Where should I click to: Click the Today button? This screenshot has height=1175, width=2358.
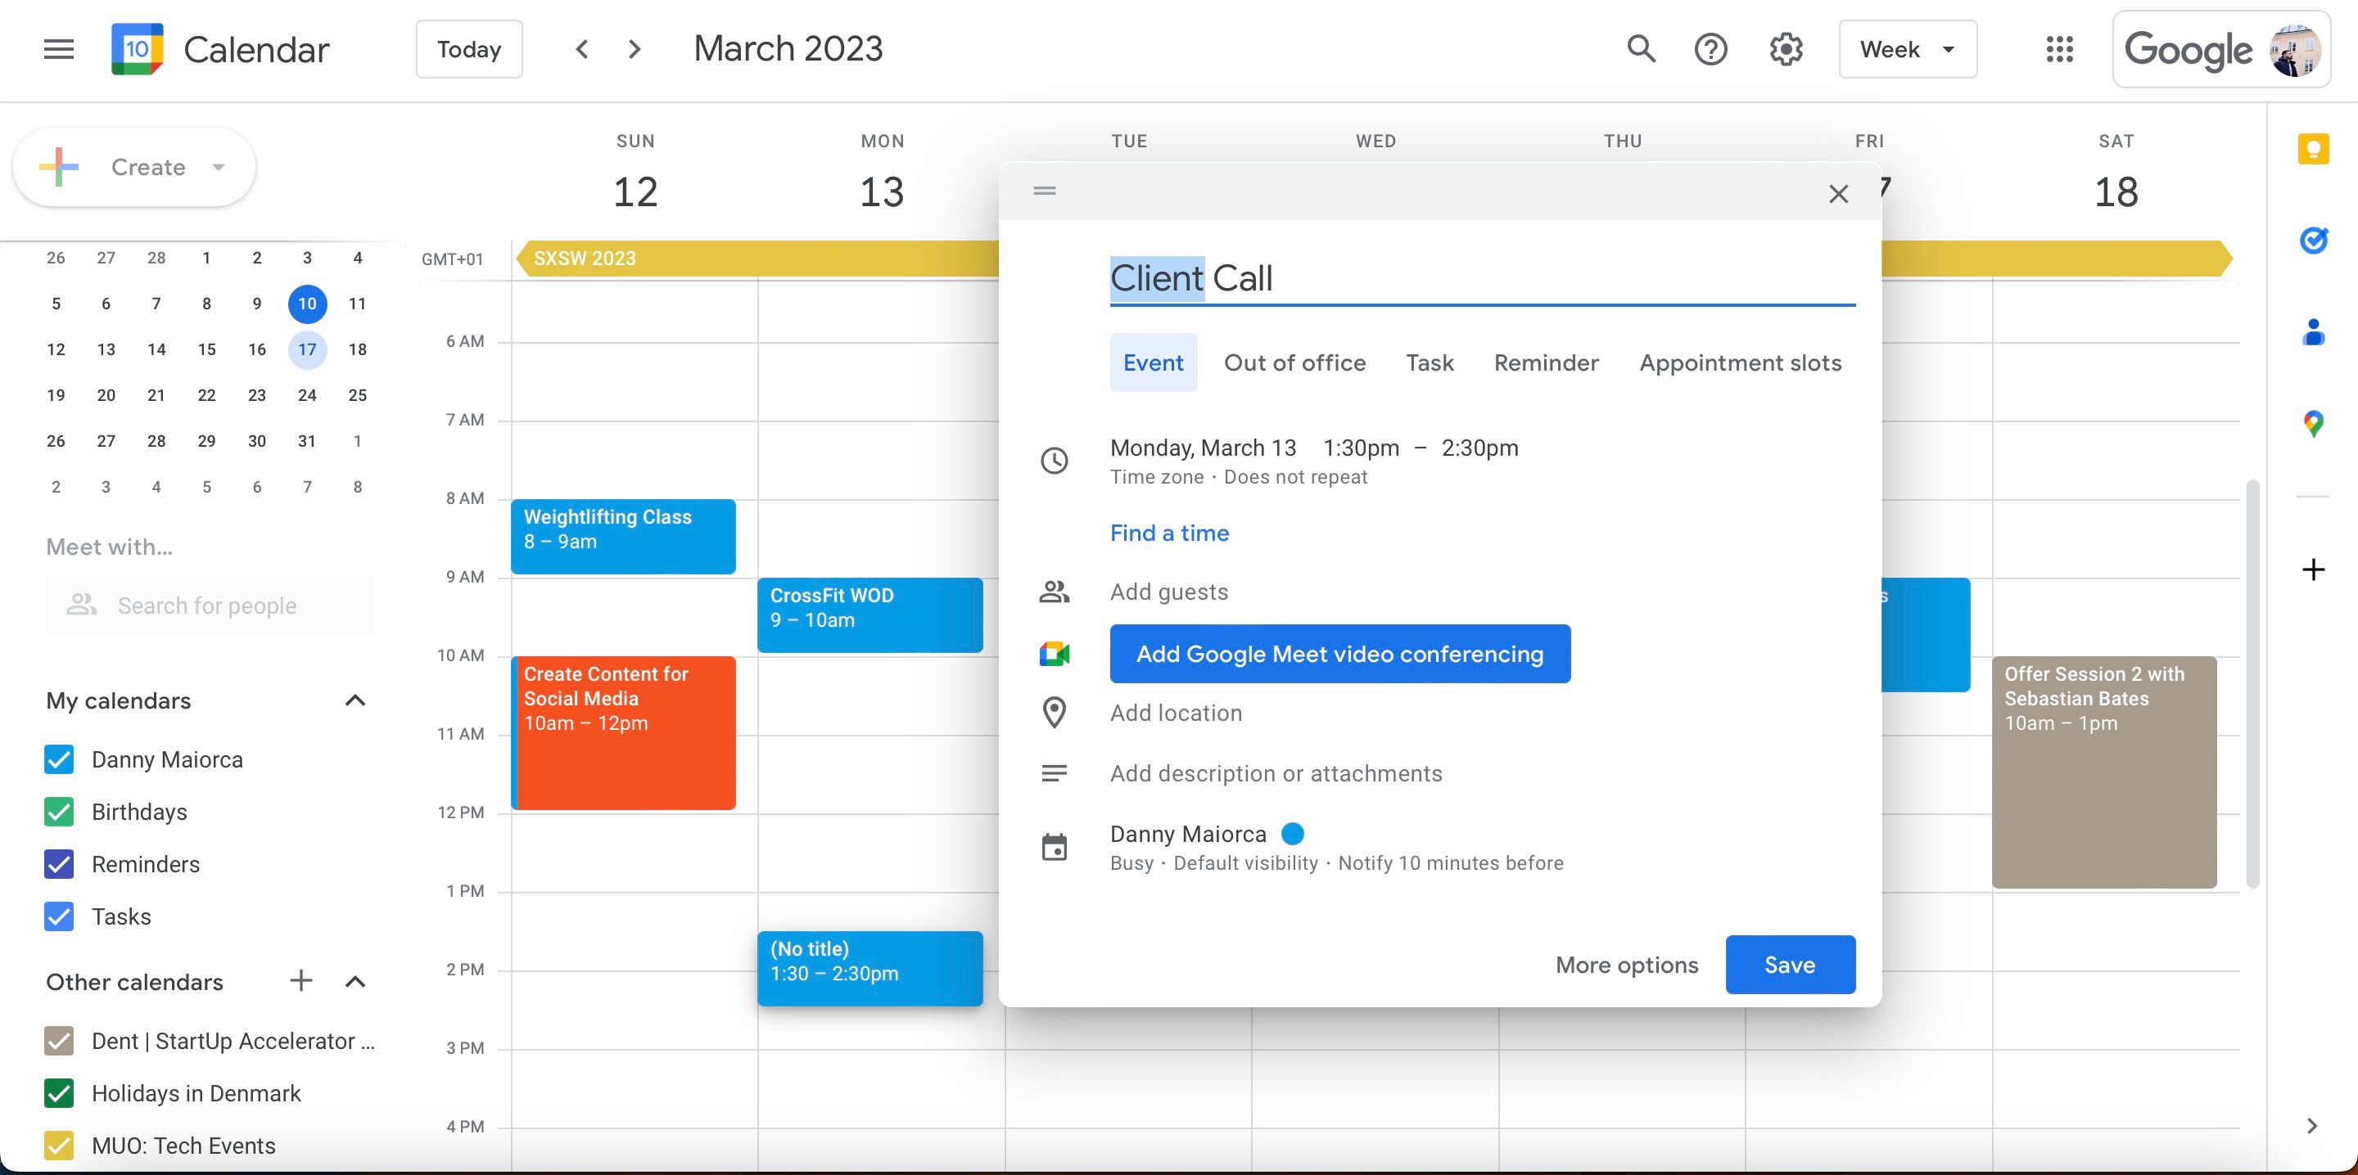pos(470,49)
